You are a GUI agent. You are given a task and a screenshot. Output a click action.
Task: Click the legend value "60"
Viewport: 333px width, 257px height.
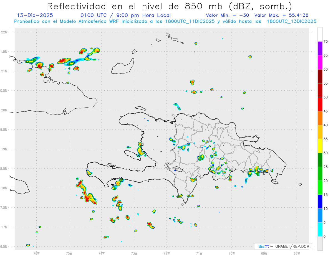326,69
